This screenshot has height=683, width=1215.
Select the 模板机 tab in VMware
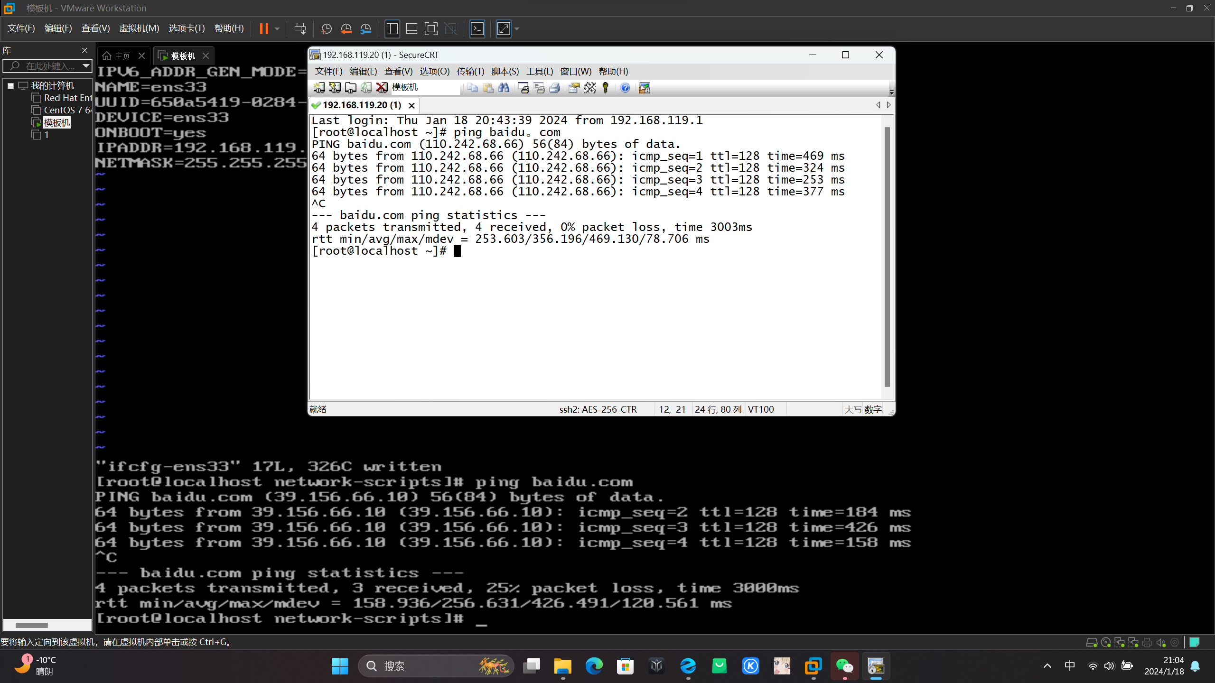pos(179,55)
